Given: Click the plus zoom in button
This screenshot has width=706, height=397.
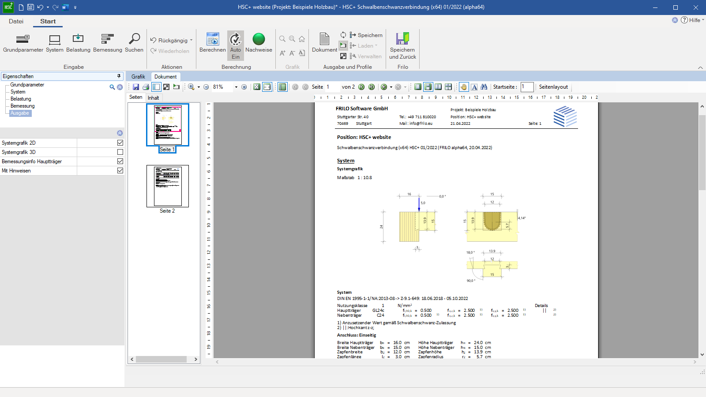Looking at the screenshot, I should [x=244, y=87].
